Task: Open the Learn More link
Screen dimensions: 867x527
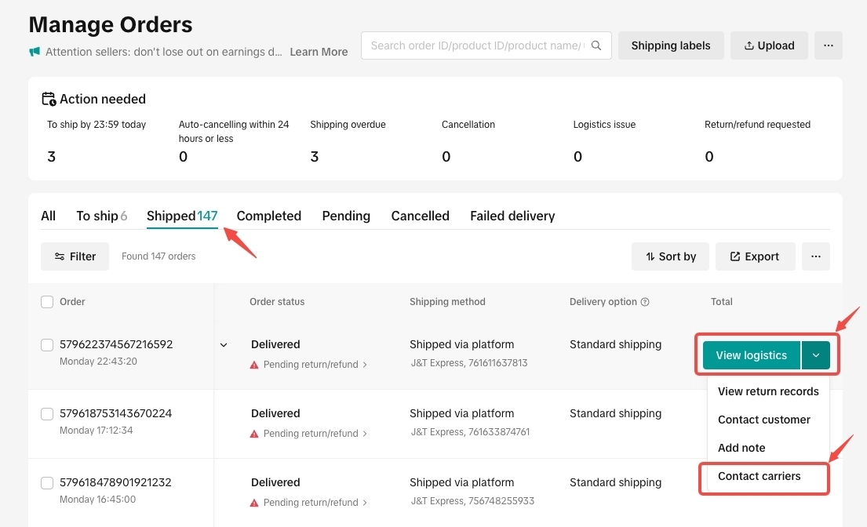Action: (319, 52)
